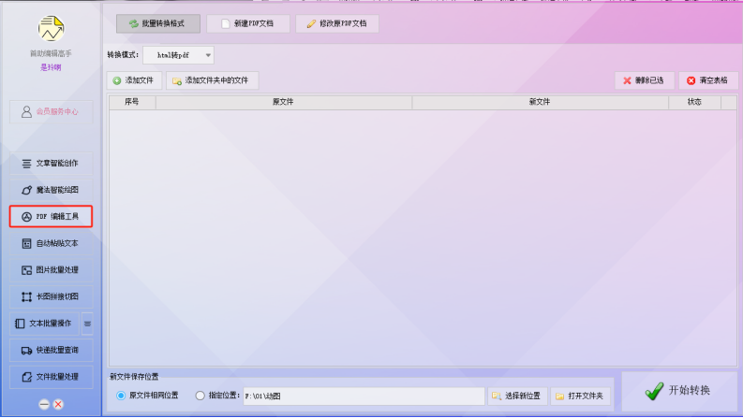Open 魔法智能绘图 module
Image resolution: width=743 pixels, height=418 pixels.
51,190
